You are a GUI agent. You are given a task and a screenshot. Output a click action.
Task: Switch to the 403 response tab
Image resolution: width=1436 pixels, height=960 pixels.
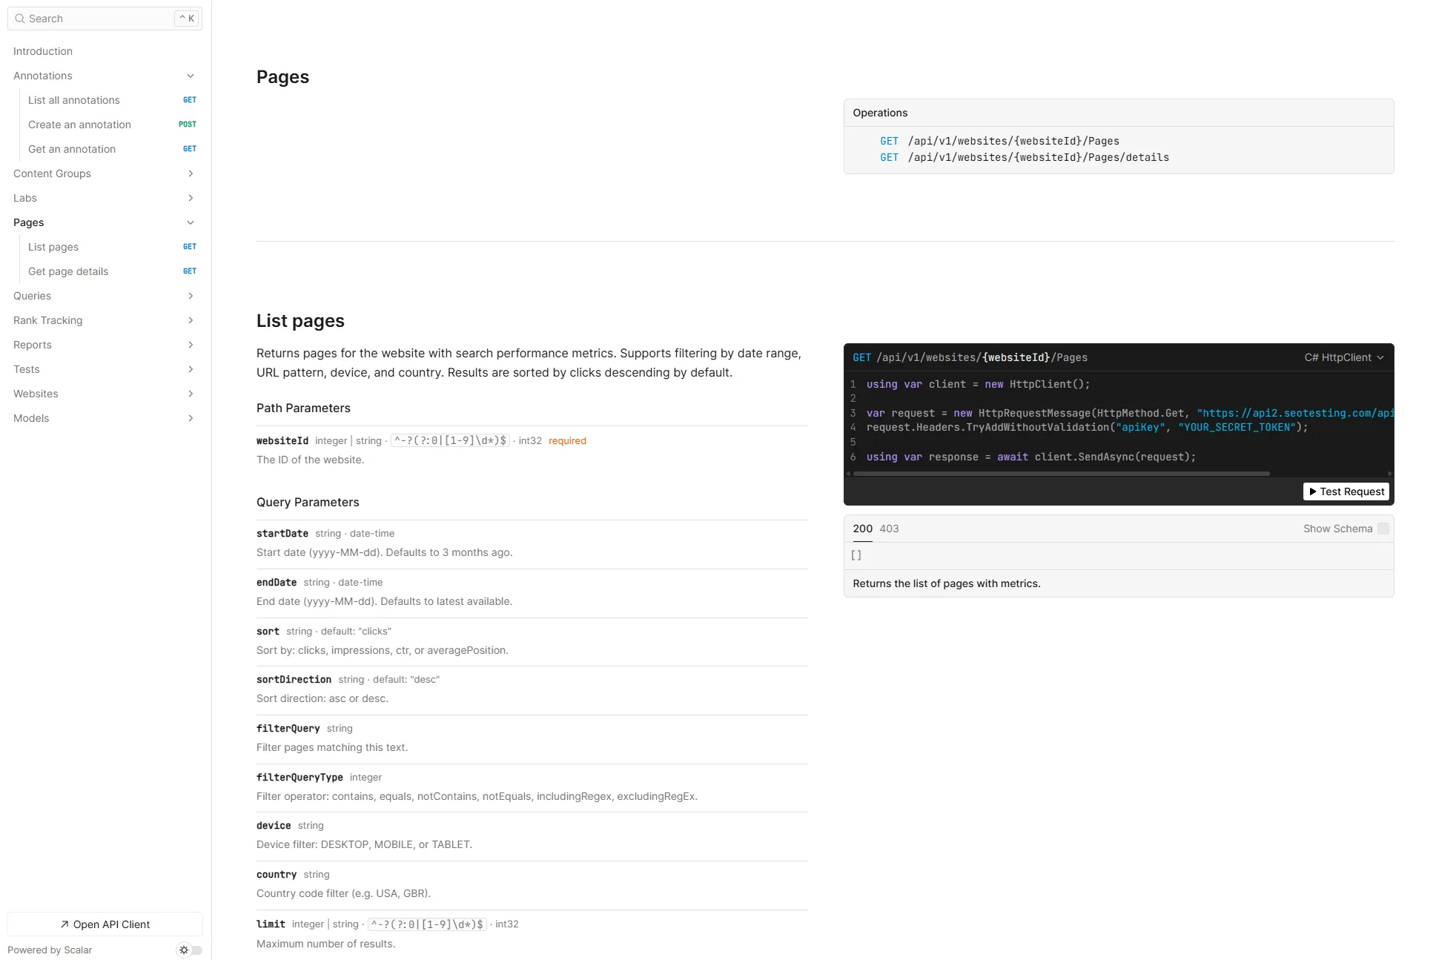pyautogui.click(x=888, y=529)
